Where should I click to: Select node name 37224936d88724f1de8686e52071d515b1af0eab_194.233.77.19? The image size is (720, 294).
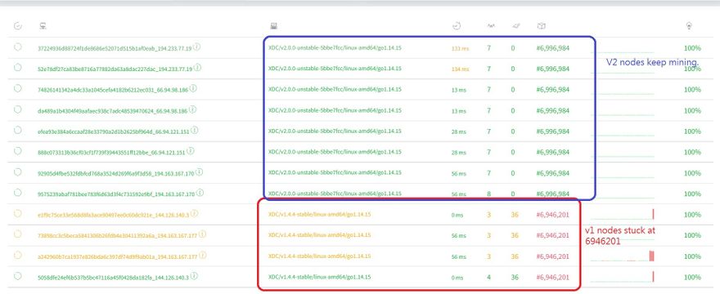(x=115, y=48)
